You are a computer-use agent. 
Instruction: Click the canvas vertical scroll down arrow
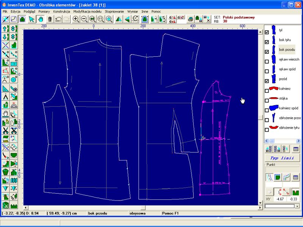(260, 203)
